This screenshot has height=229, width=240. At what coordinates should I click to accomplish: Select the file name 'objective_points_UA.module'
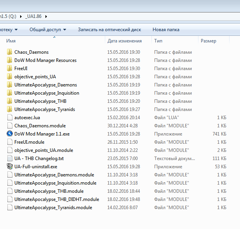pos(44,150)
